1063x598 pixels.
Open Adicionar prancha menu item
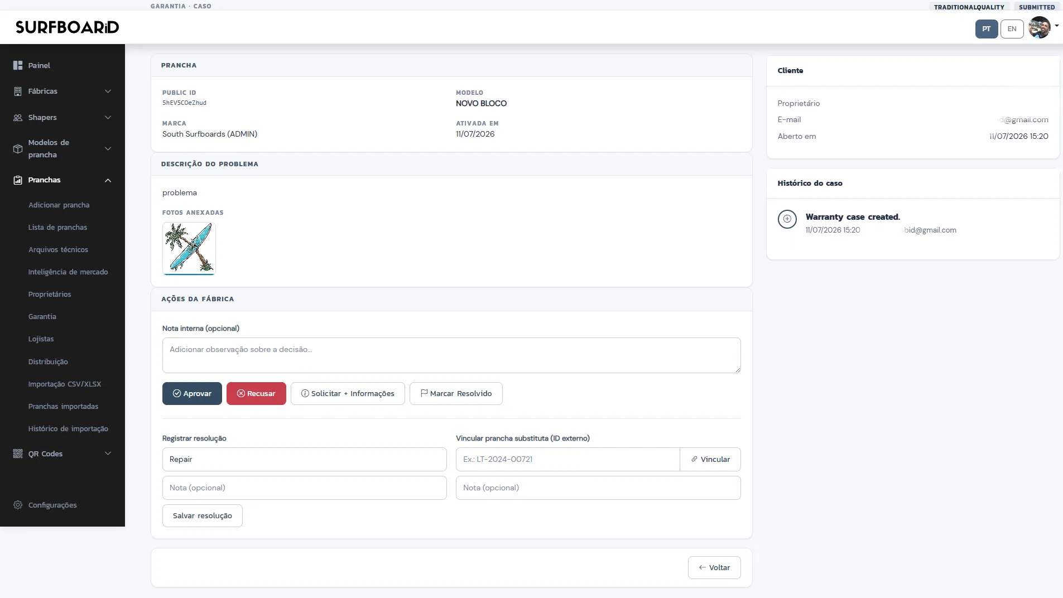click(x=59, y=205)
